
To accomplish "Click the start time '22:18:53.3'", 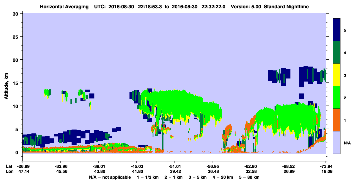I will pyautogui.click(x=151, y=7).
